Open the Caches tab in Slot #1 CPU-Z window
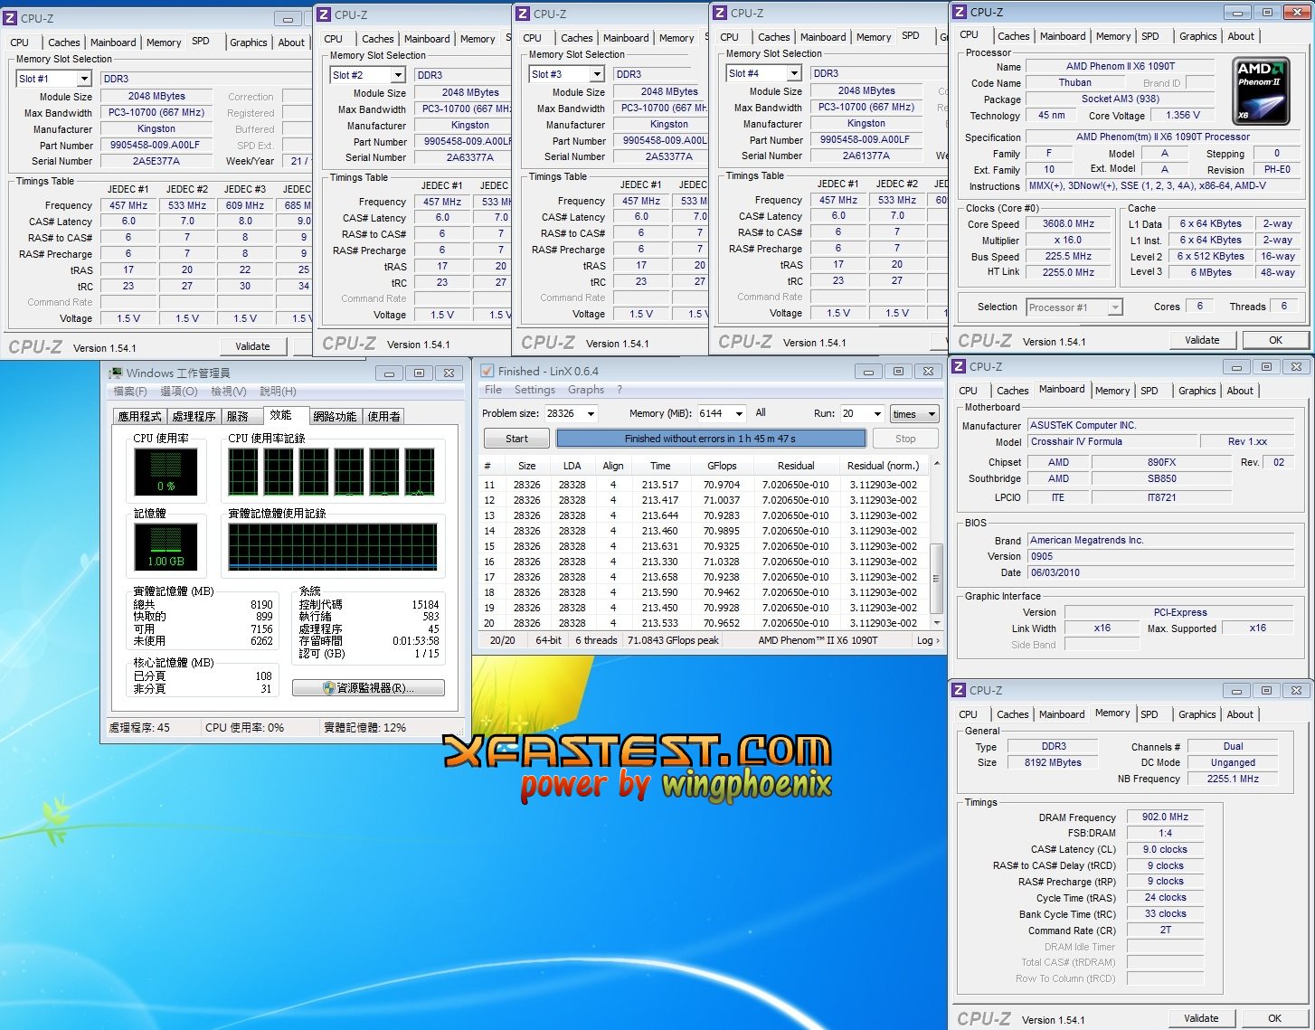1315x1030 pixels. [63, 43]
